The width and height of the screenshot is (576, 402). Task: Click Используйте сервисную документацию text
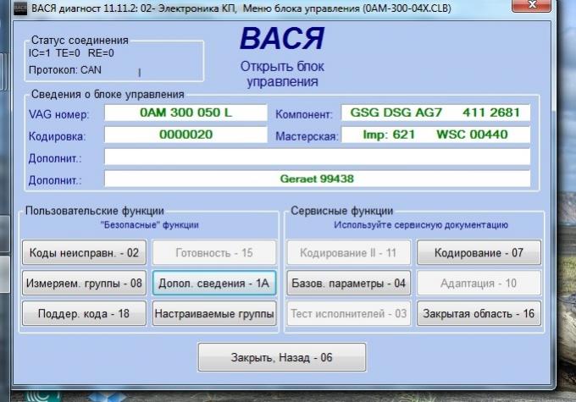coord(421,224)
